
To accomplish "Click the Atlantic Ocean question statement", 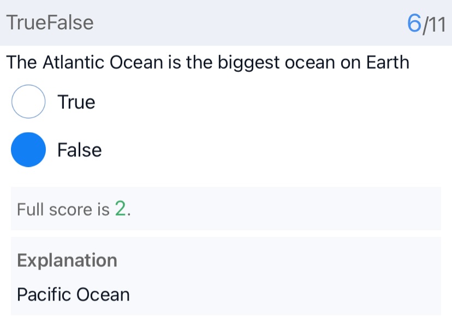I will click(207, 62).
